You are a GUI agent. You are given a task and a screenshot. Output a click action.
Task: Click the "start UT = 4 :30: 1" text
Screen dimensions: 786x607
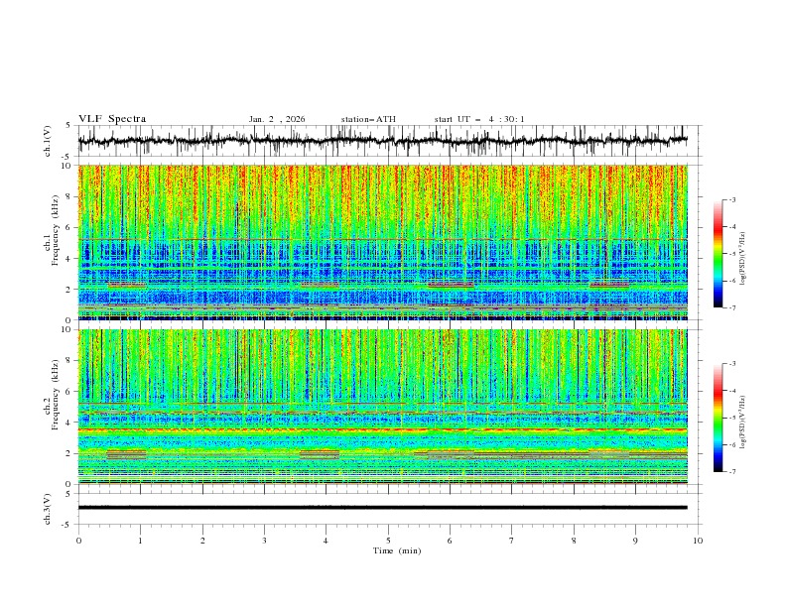[479, 119]
